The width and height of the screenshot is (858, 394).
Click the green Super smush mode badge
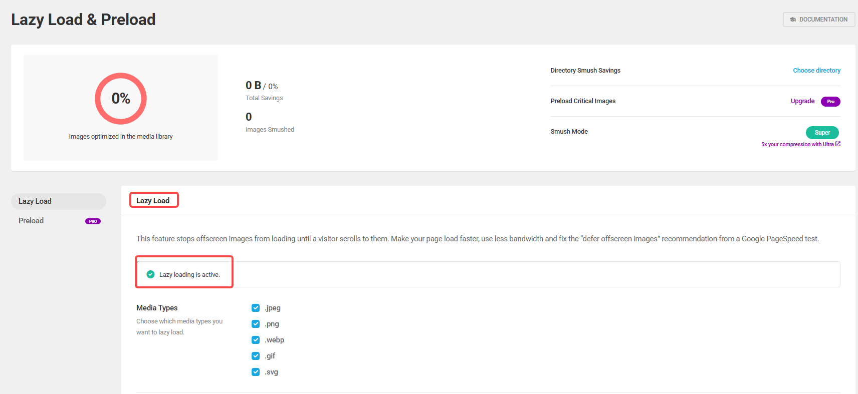pyautogui.click(x=822, y=133)
